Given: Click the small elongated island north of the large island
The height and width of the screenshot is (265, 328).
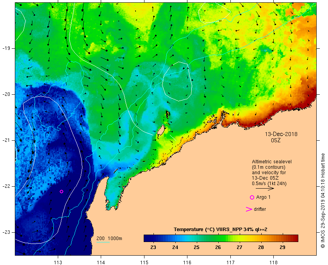Looking at the screenshot, I should tap(168, 115).
